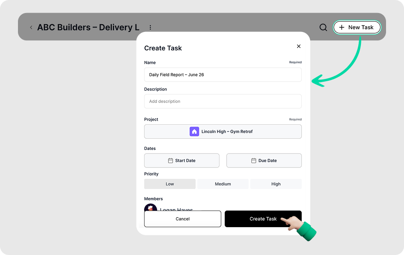The width and height of the screenshot is (404, 255).
Task: Click the Create Task button
Action: (263, 219)
